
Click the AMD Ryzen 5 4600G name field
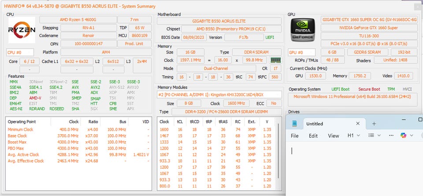point(78,20)
